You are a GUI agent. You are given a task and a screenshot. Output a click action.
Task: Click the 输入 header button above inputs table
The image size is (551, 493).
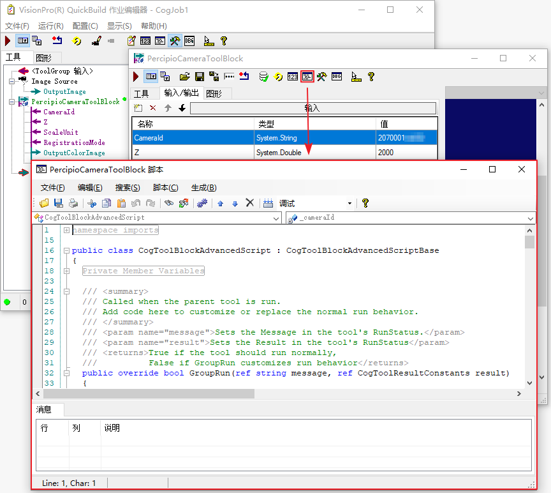(x=312, y=108)
